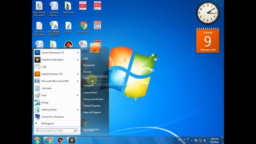
Task: Click the user account picture
Action: coord(95,48)
